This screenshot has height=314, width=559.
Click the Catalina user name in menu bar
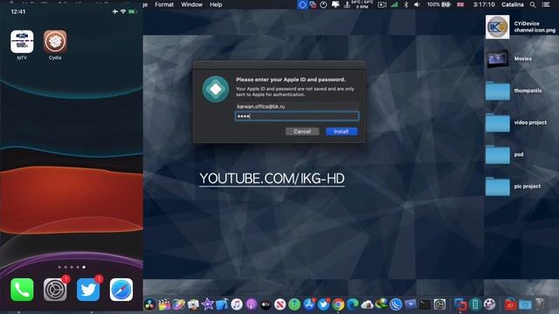[513, 4]
